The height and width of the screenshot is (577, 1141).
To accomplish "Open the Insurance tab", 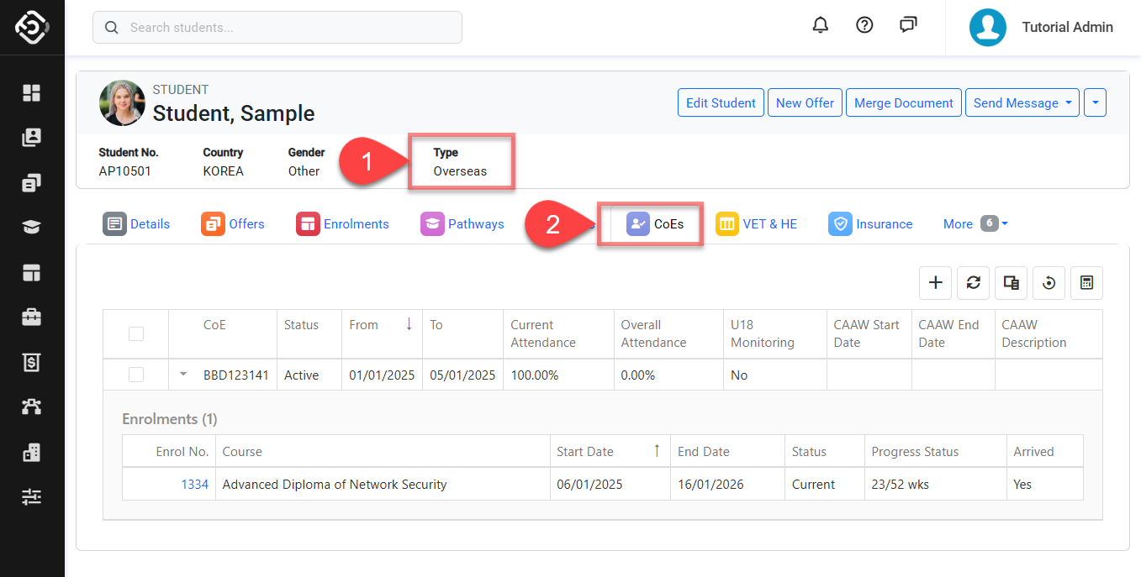I will 870,224.
